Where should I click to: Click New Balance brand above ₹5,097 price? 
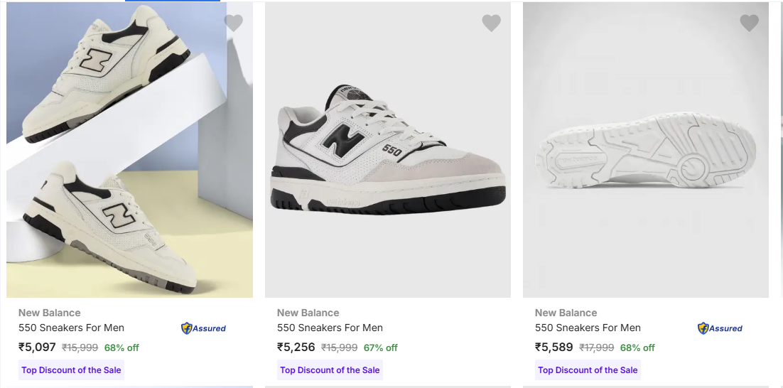(50, 313)
